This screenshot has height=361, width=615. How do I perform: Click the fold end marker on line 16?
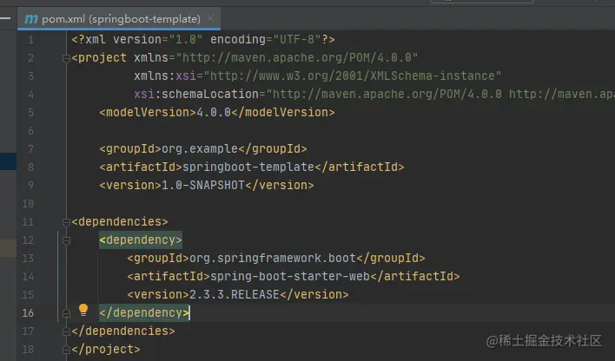point(66,313)
